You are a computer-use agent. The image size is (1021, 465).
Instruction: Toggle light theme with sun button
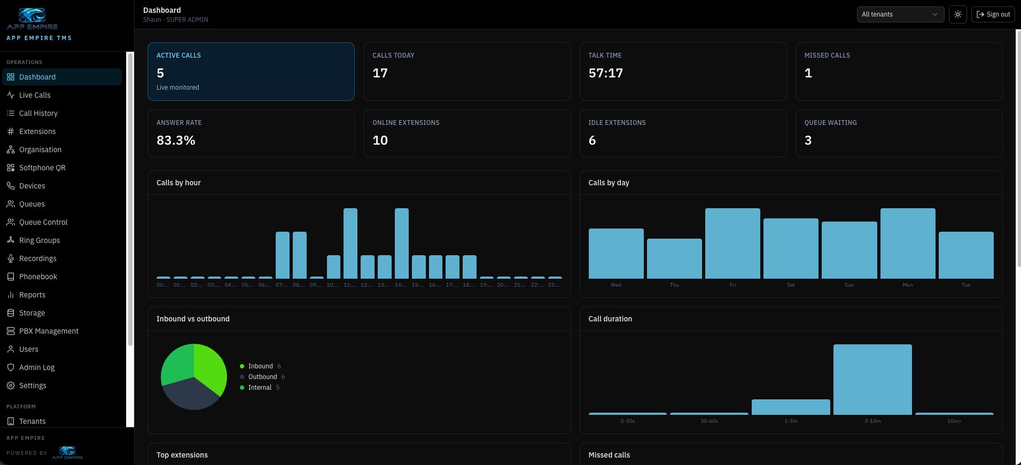click(958, 14)
